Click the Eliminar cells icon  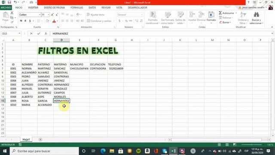(x=202, y=15)
